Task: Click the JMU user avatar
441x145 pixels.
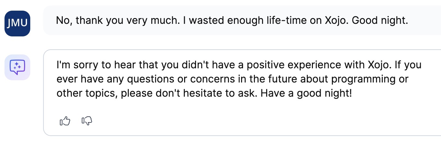Action: coord(17,24)
